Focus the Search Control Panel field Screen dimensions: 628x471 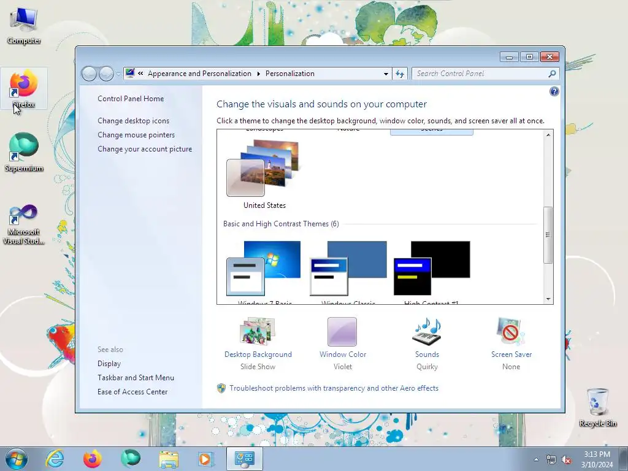click(481, 74)
